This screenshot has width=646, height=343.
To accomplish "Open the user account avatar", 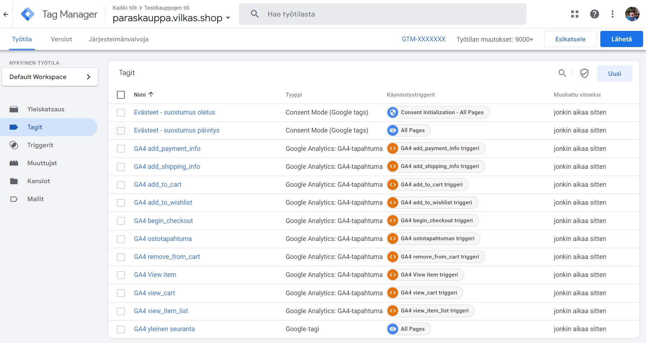I will click(x=632, y=14).
